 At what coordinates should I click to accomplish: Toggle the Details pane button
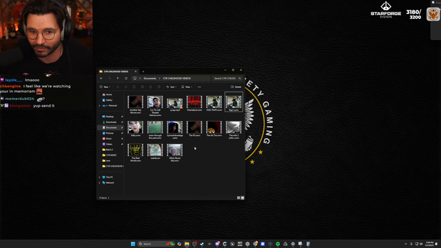(x=236, y=87)
